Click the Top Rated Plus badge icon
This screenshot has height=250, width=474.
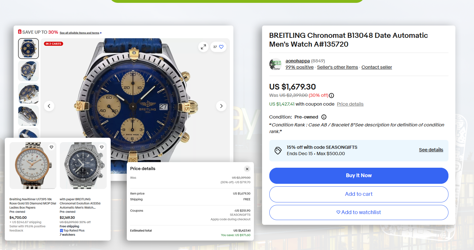tap(61, 230)
